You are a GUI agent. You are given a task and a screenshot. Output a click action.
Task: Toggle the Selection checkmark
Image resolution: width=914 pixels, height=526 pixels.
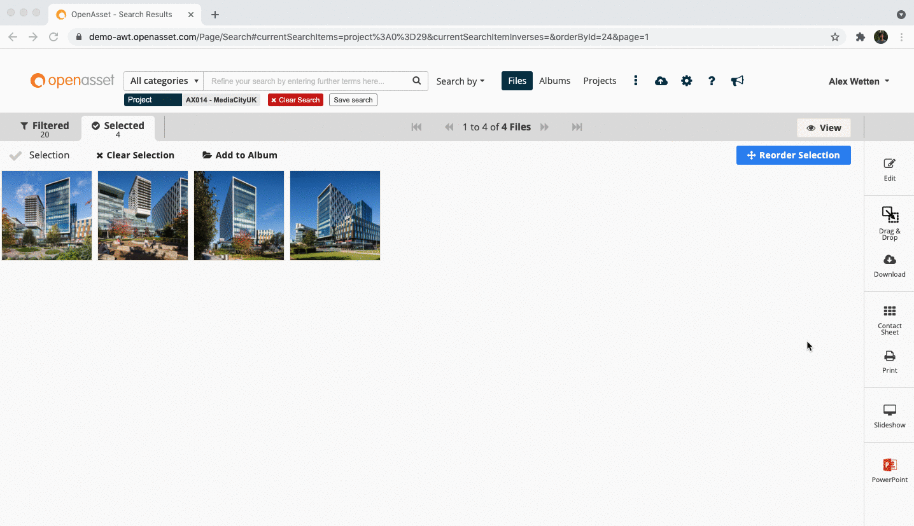[16, 155]
